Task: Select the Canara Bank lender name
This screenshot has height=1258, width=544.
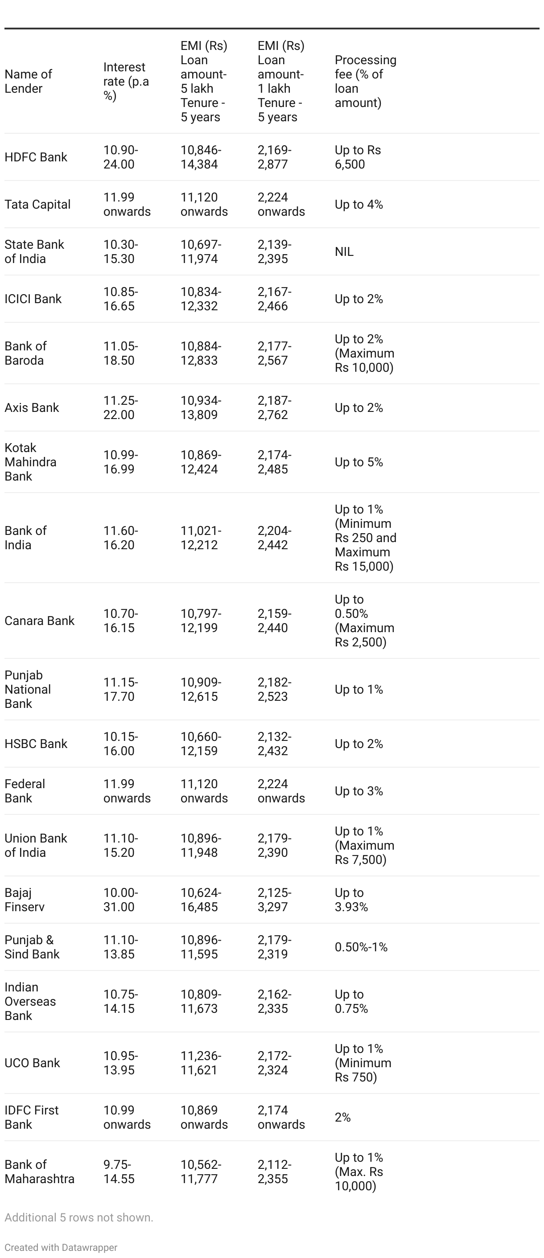Action: tap(40, 621)
